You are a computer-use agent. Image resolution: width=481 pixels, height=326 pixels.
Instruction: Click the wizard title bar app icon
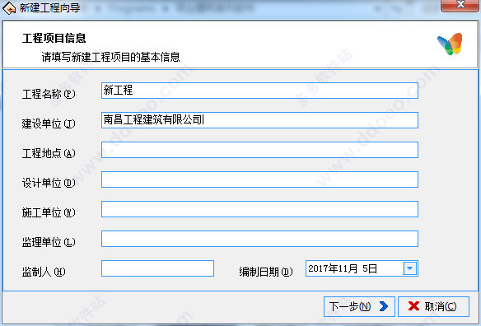coord(9,8)
